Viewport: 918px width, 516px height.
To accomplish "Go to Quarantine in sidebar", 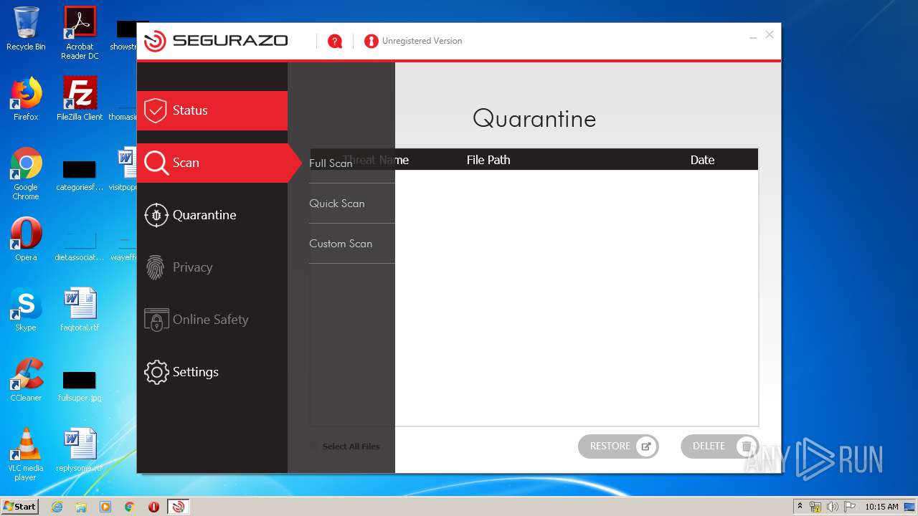I will click(x=212, y=215).
